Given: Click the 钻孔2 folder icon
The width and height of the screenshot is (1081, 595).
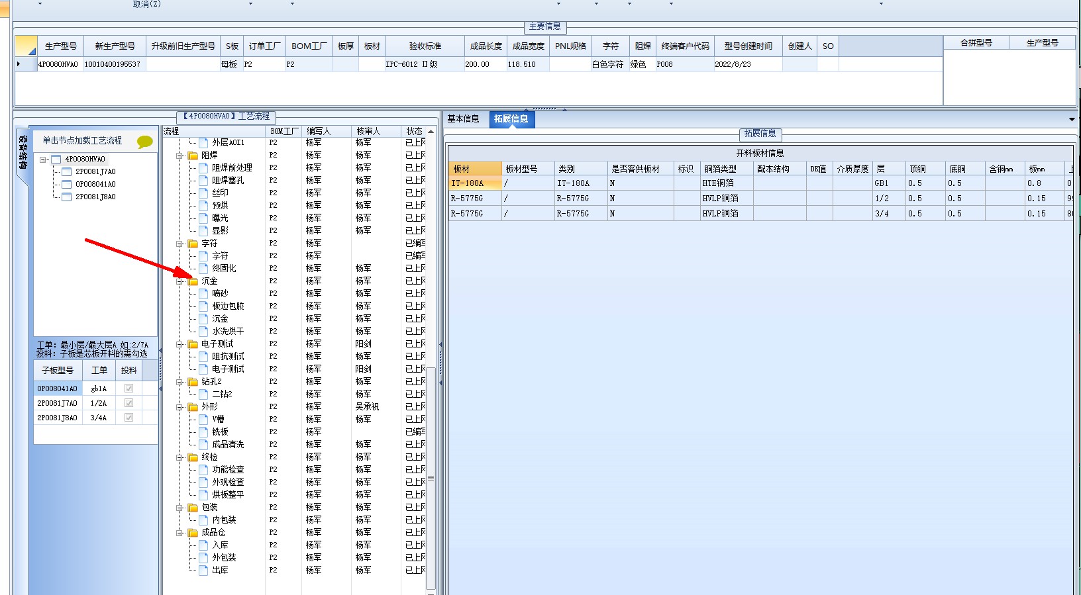Looking at the screenshot, I should pyautogui.click(x=193, y=382).
